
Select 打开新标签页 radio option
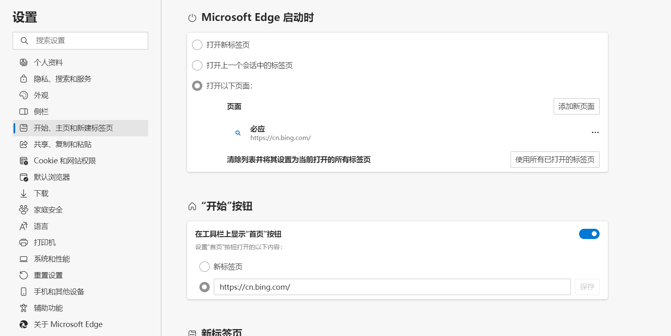(x=197, y=45)
